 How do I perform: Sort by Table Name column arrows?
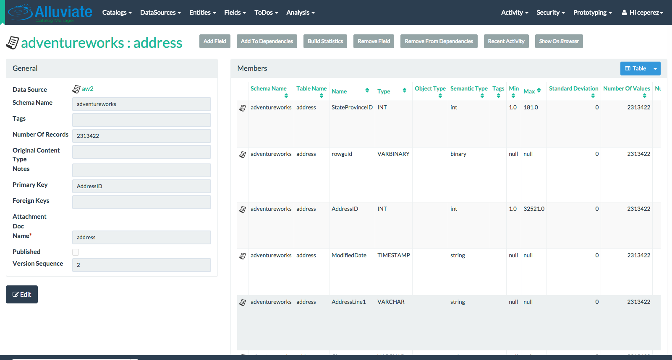322,96
